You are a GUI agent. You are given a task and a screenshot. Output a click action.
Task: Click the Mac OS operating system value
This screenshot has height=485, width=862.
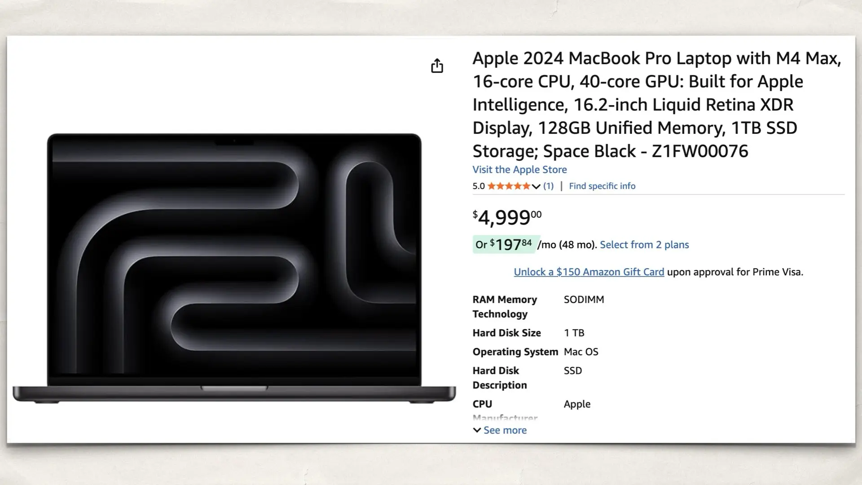tap(581, 352)
